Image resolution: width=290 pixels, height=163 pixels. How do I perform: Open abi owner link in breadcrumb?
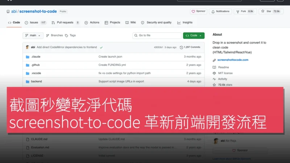pyautogui.click(x=14, y=12)
